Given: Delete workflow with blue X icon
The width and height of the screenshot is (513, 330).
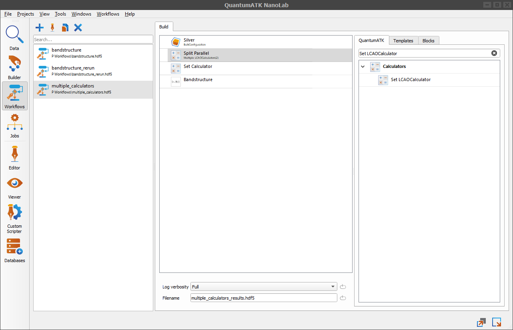Looking at the screenshot, I should tap(78, 28).
